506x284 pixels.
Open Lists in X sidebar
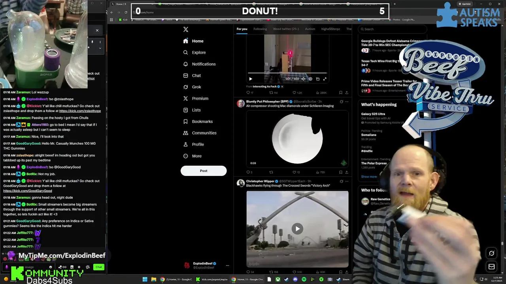pyautogui.click(x=192, y=110)
